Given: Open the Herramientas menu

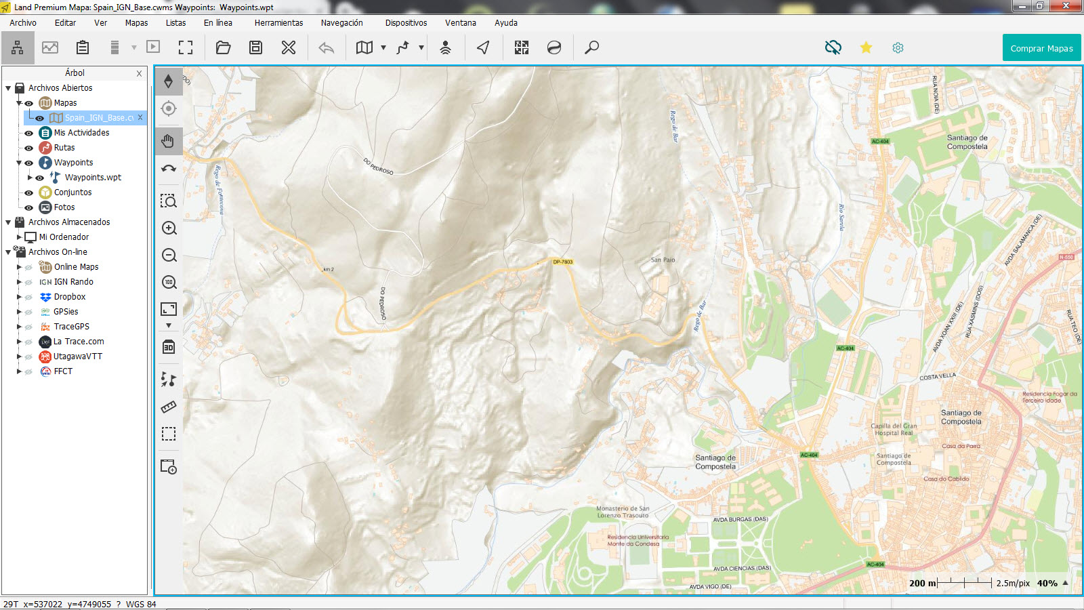Looking at the screenshot, I should pyautogui.click(x=279, y=22).
